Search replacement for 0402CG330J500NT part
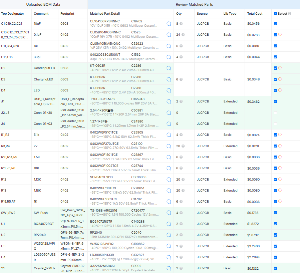 169,57
